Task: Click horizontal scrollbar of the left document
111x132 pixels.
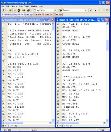Action: pos(27,123)
